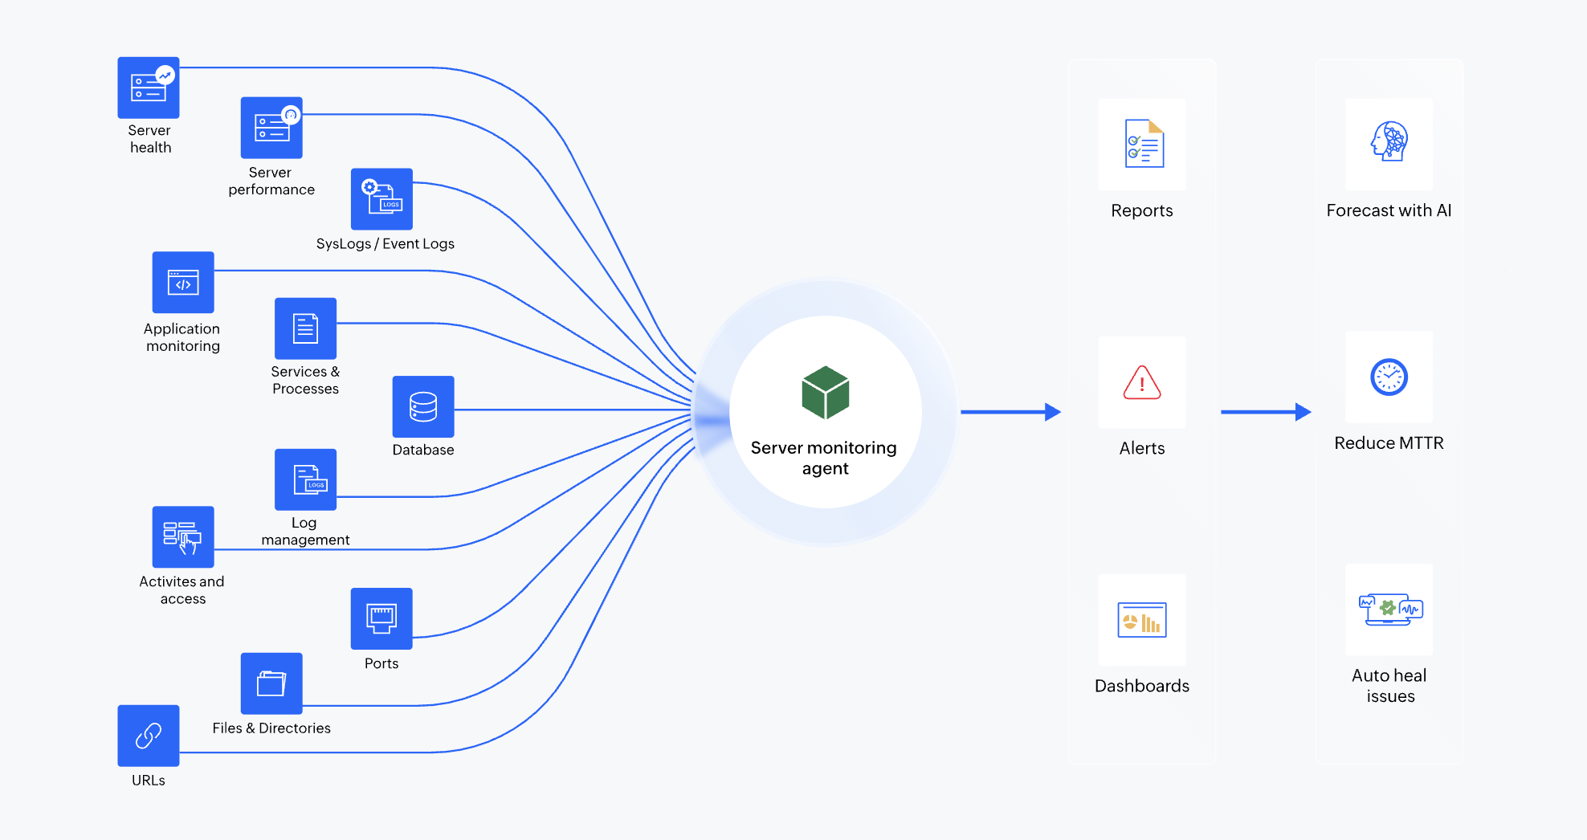
Task: Click the "URLs" label
Action: (x=149, y=781)
